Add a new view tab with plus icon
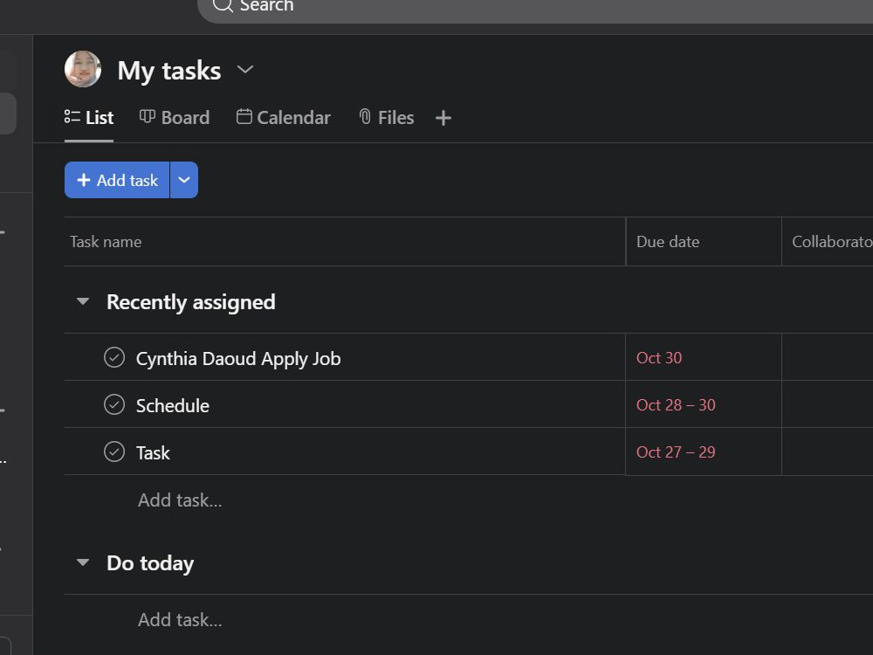The width and height of the screenshot is (873, 655). point(443,118)
